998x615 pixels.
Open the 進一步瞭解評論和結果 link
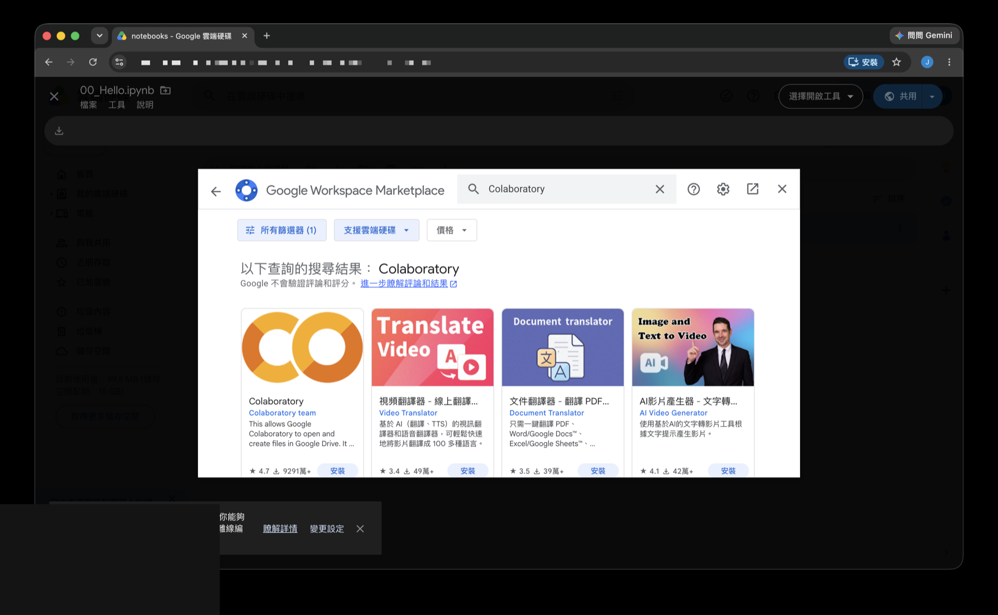pos(409,284)
